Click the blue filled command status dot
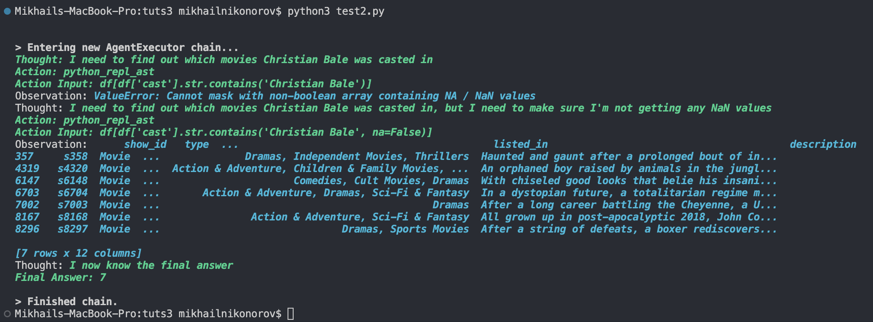 [7, 11]
